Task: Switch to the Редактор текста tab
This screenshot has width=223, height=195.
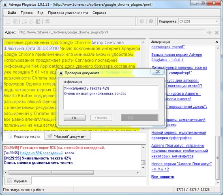Action: (24, 136)
